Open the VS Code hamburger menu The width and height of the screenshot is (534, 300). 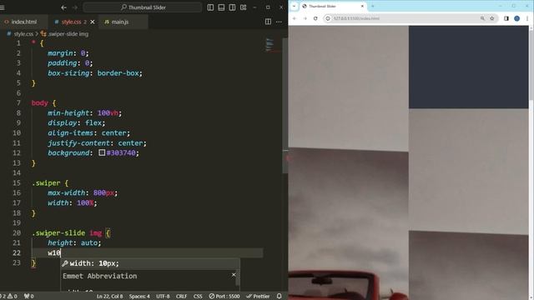[x=3, y=7]
